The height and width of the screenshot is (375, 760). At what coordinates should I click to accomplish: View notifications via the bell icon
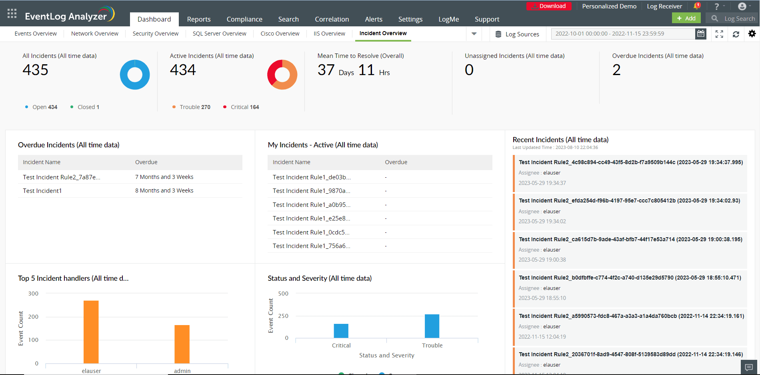(696, 6)
